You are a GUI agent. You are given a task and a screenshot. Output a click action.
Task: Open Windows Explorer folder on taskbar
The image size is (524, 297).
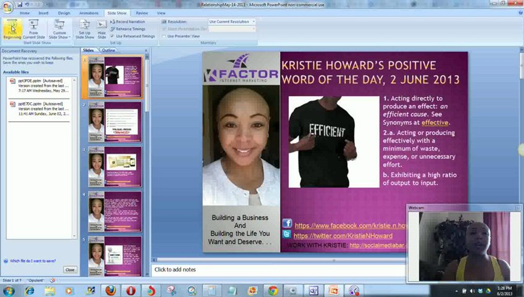click(50, 291)
